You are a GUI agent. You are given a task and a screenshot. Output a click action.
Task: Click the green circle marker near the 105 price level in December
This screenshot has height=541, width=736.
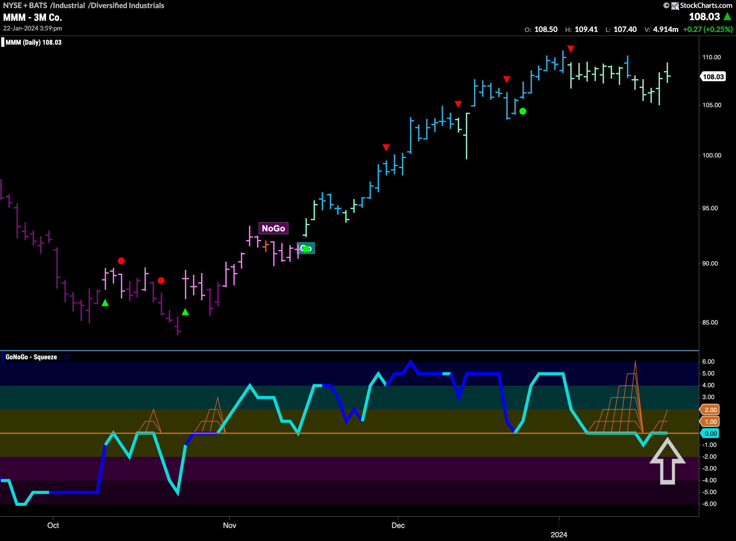523,111
